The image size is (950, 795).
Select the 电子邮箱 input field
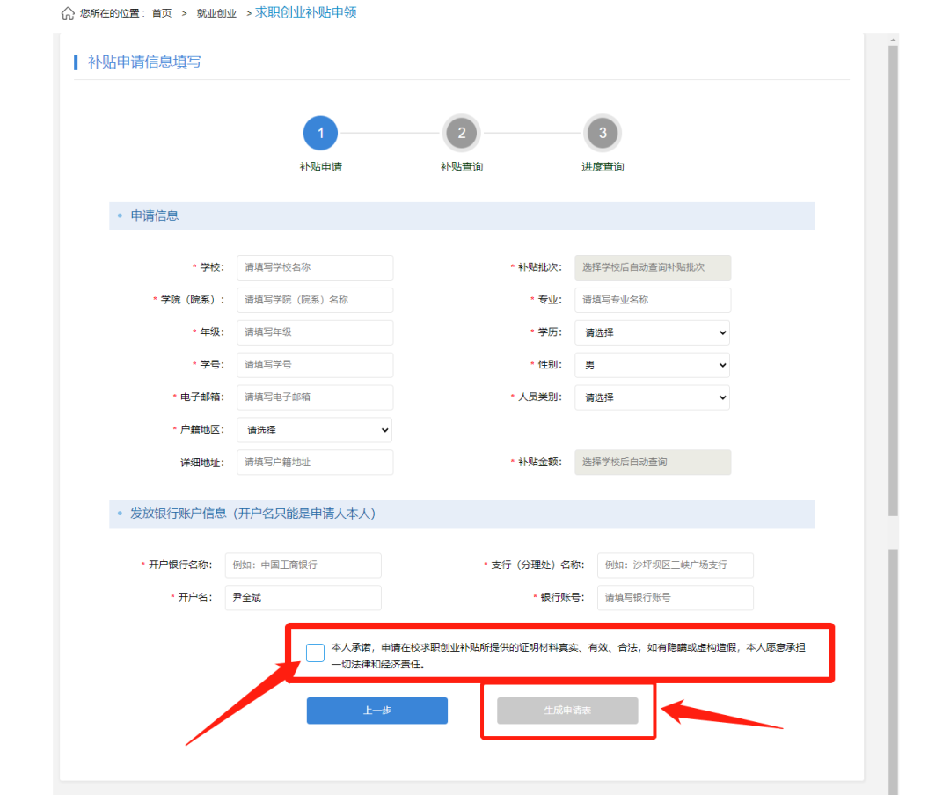tap(315, 397)
